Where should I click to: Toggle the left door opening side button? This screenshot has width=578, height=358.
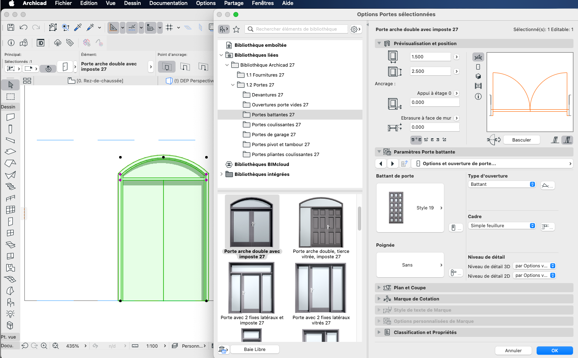pos(555,140)
